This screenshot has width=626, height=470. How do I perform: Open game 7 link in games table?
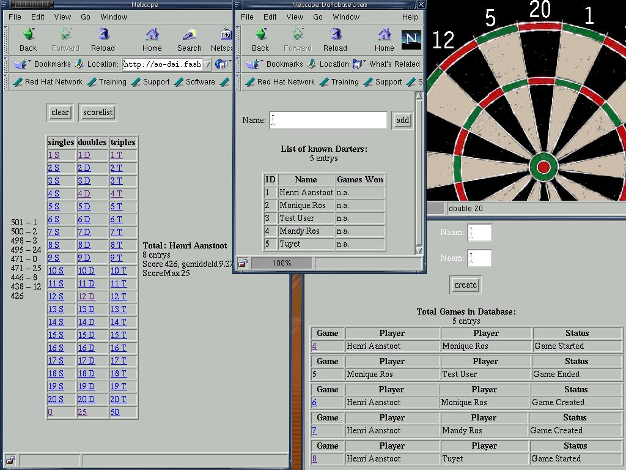tap(314, 430)
